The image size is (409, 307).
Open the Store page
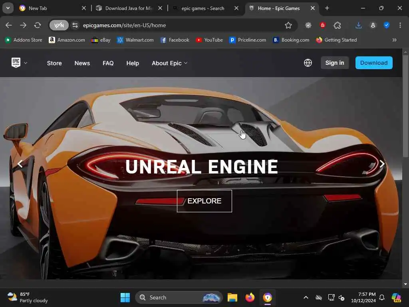click(x=54, y=63)
